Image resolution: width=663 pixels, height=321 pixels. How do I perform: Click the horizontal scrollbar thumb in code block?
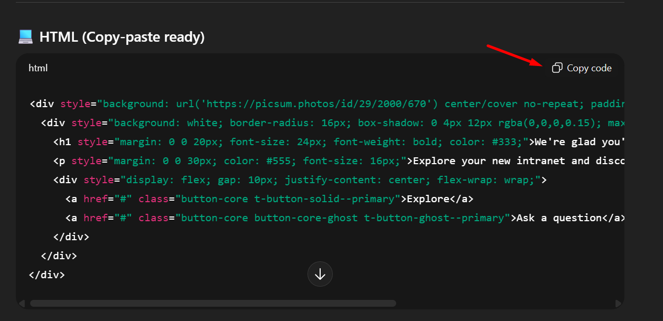pos(213,304)
